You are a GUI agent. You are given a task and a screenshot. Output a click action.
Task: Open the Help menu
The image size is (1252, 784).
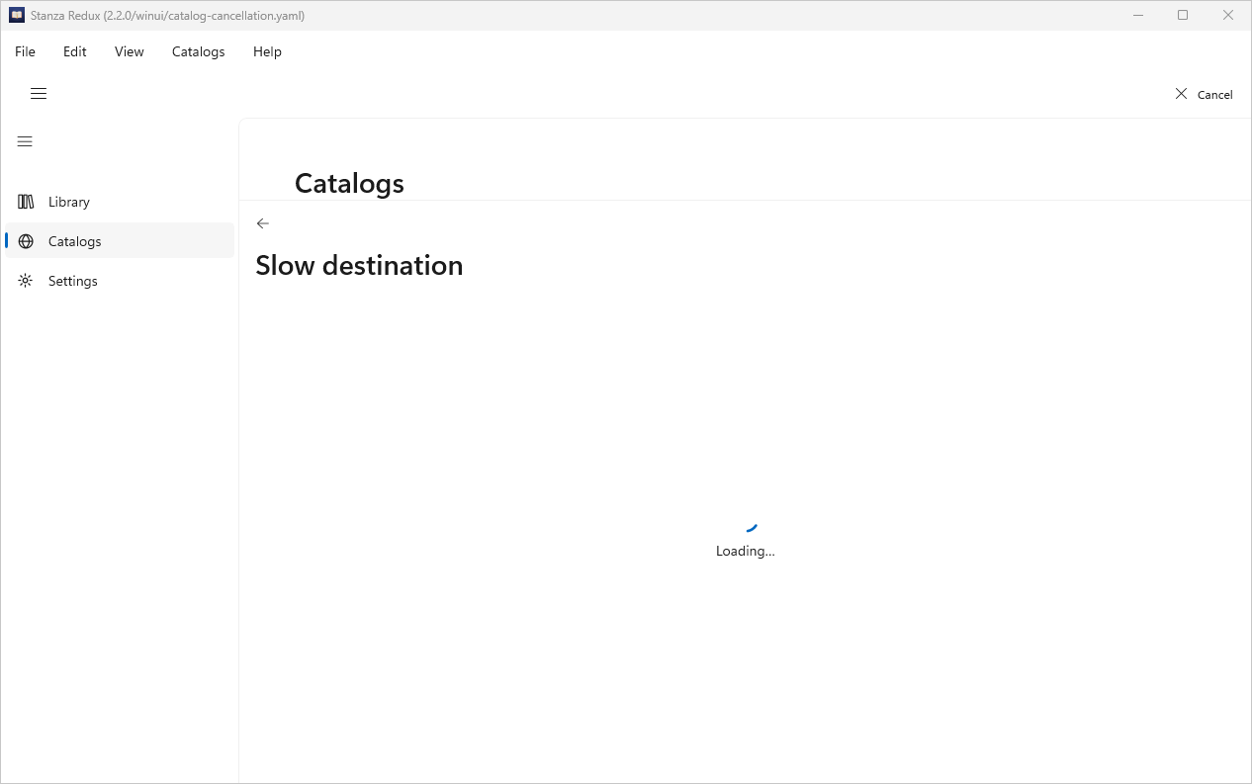(267, 51)
